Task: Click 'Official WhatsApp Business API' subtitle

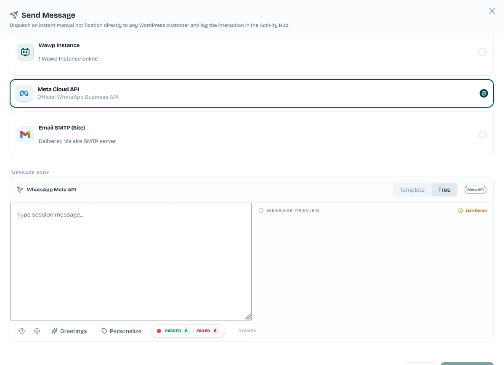Action: pyautogui.click(x=78, y=97)
